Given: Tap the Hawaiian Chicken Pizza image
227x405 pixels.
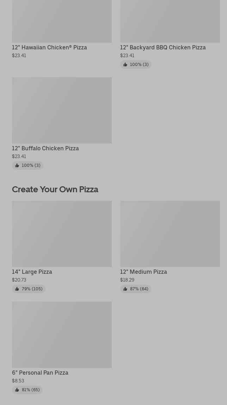Looking at the screenshot, I should [62, 21].
